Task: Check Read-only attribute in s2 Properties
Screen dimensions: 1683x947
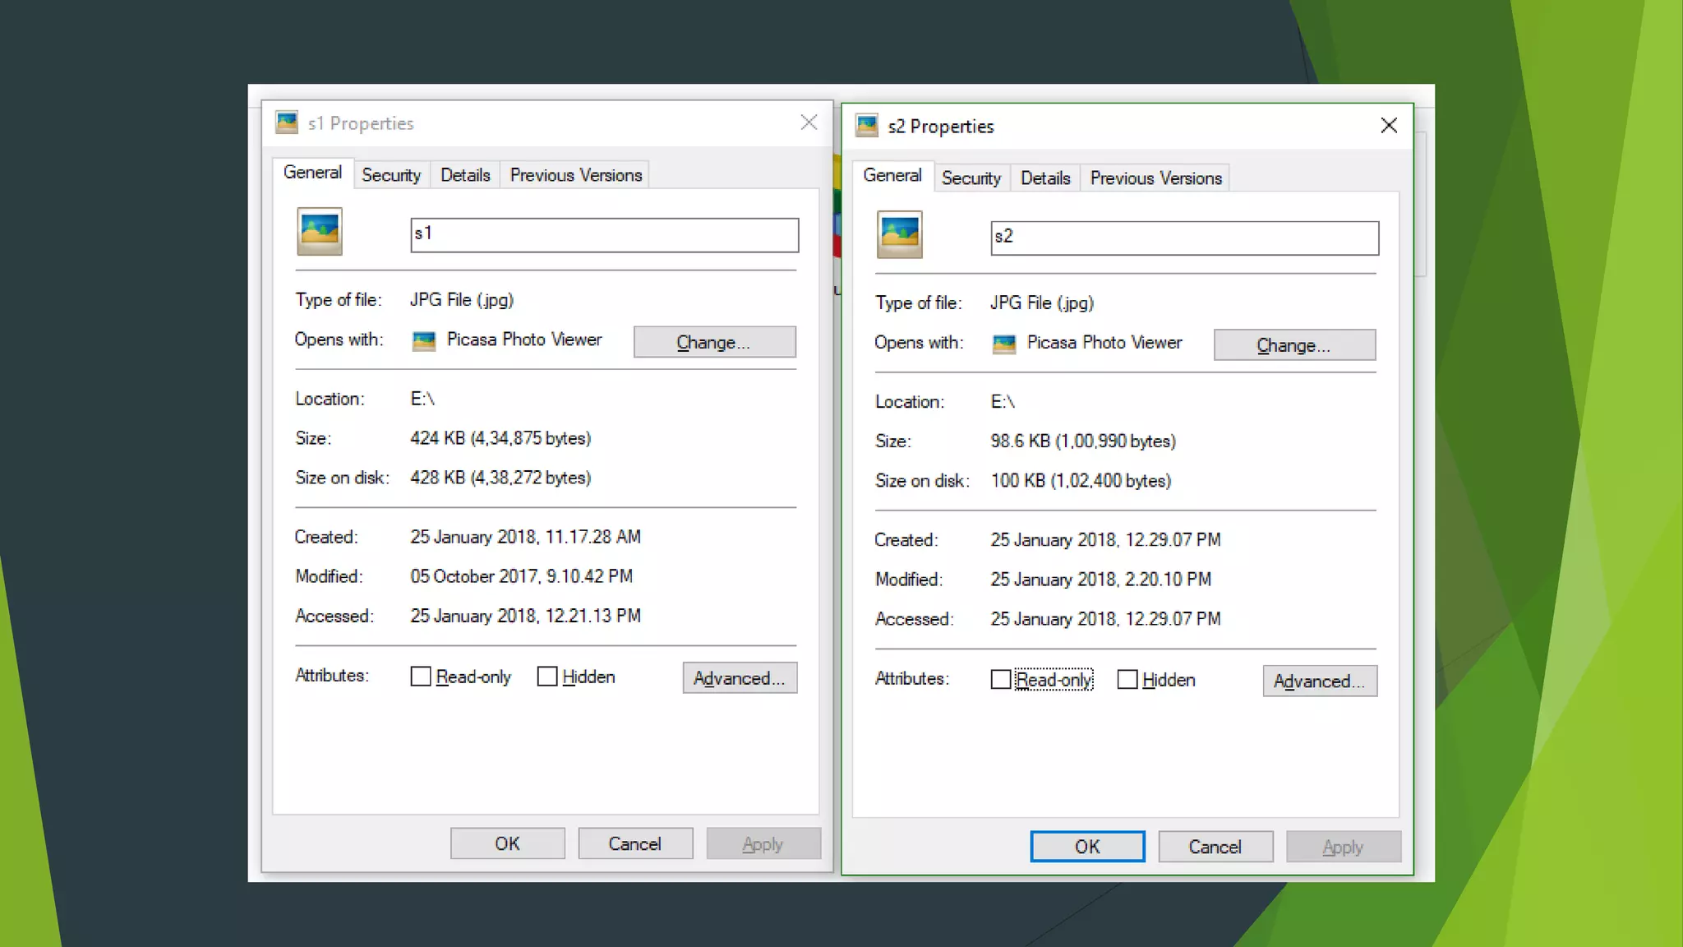Action: (1000, 680)
